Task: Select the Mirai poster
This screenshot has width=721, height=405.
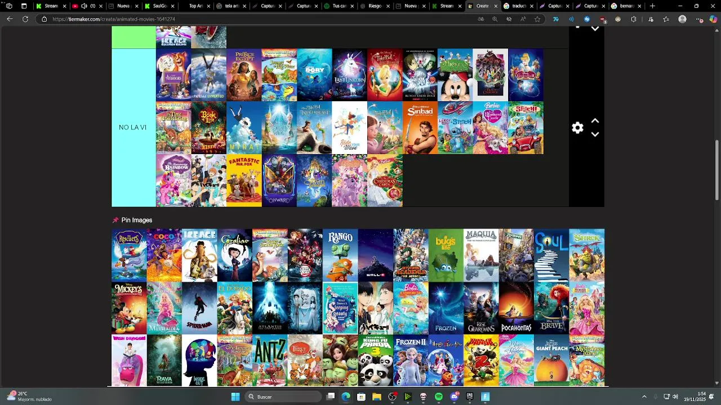Action: pos(244,128)
